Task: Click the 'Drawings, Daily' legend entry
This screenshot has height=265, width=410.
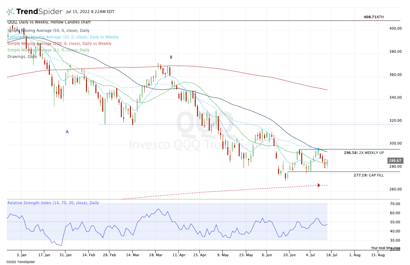Action: click(22, 57)
